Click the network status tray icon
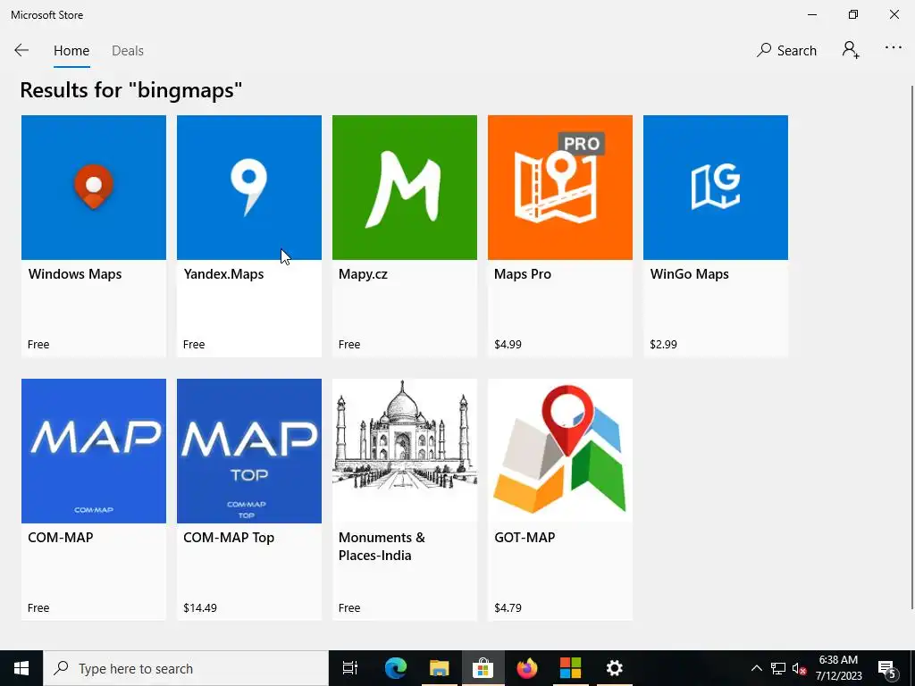The image size is (915, 686). (778, 668)
